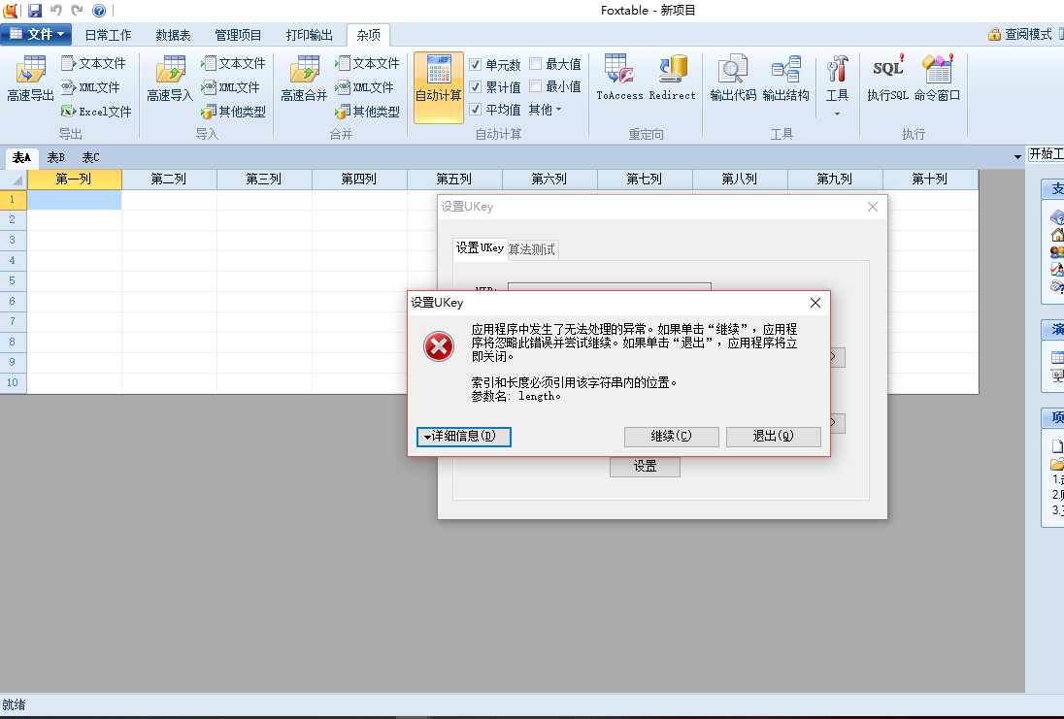Click 退出(Q) to quit application
The image size is (1064, 719).
pos(773,436)
